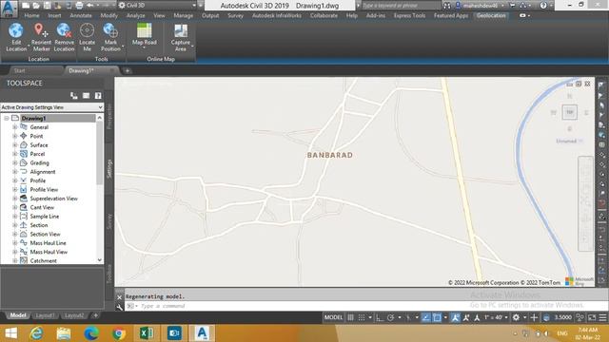Toggle ortho mode in status bar
609x342 pixels.
[x=380, y=317]
